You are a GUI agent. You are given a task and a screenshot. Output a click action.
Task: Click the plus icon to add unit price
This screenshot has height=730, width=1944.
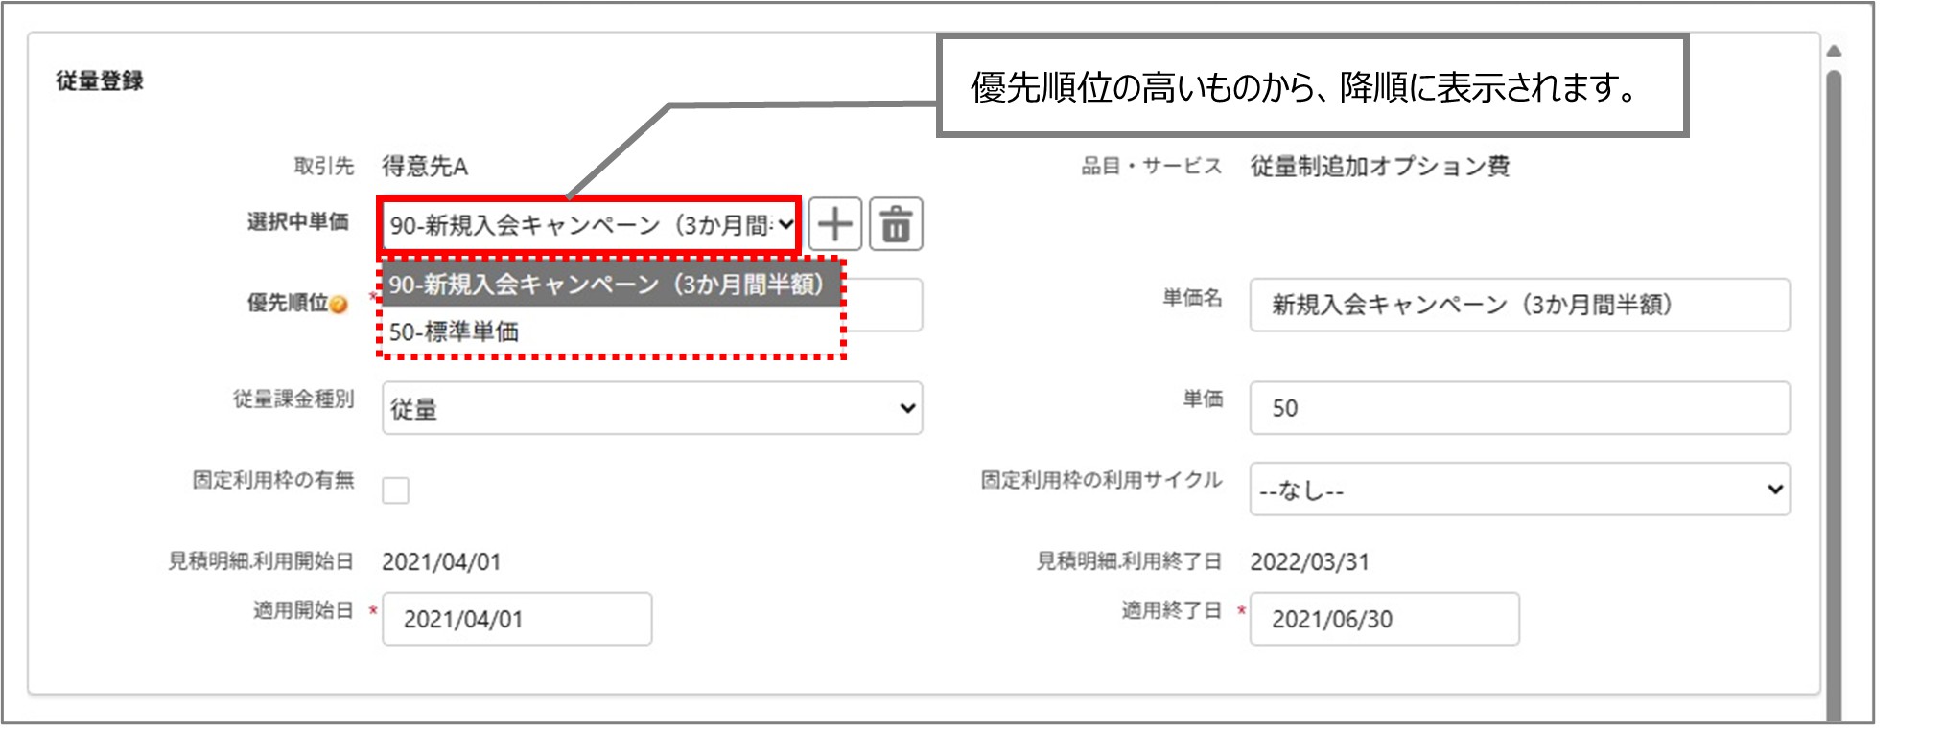tap(834, 224)
